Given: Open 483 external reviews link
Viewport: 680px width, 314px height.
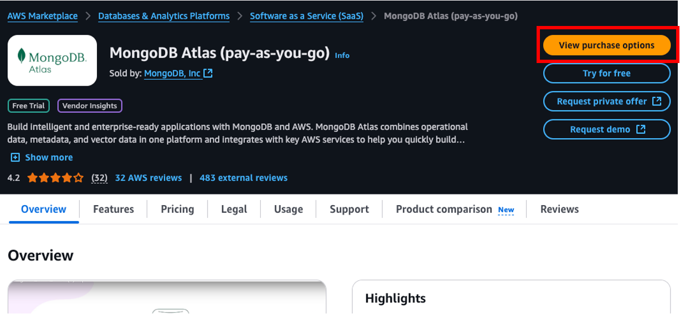Looking at the screenshot, I should pyautogui.click(x=244, y=178).
